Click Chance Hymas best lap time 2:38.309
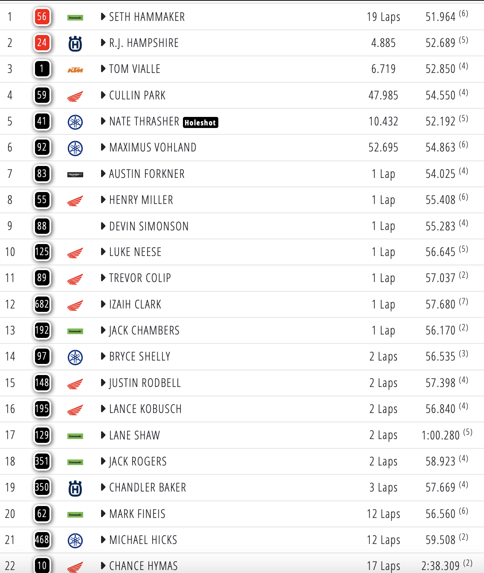Screen dimensions: 484x573 [x=441, y=566]
